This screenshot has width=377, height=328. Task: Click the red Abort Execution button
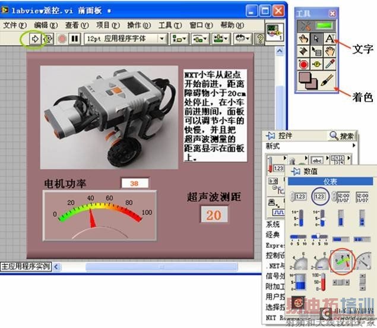(62, 39)
